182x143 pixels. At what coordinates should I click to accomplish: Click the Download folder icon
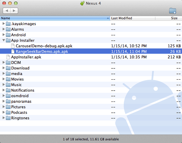click(x=8, y=68)
